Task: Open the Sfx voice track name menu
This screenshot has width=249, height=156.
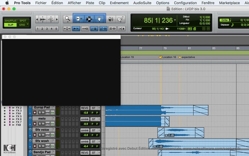Action: click(42, 130)
